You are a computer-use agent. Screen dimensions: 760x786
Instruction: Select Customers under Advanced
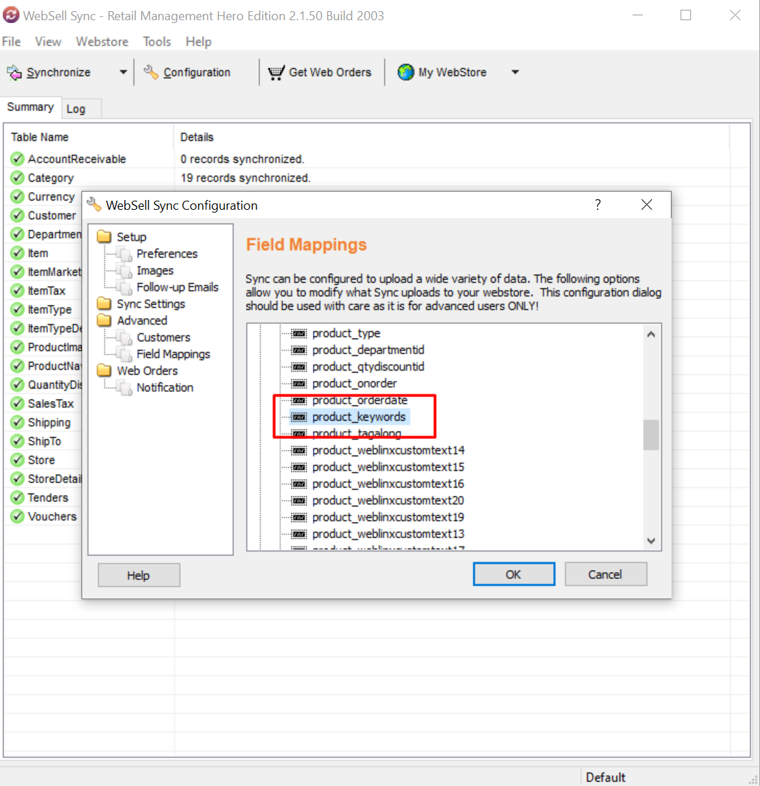coord(163,337)
